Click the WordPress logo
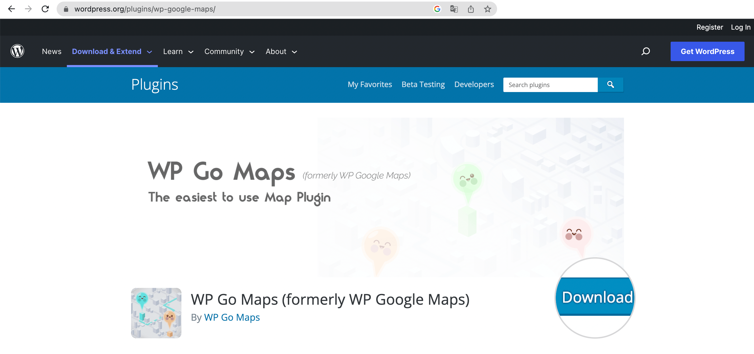Viewport: 754px width, 354px height. click(17, 51)
